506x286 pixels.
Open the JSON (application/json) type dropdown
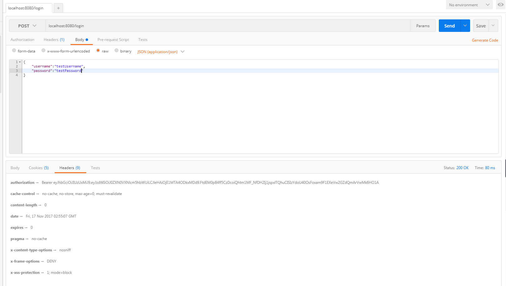(161, 52)
